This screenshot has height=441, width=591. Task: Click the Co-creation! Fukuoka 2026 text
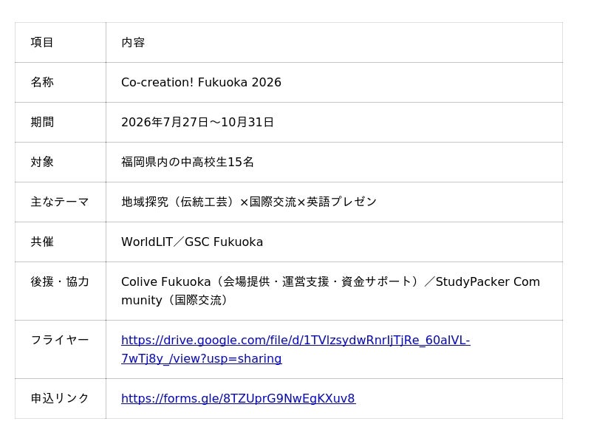point(201,82)
